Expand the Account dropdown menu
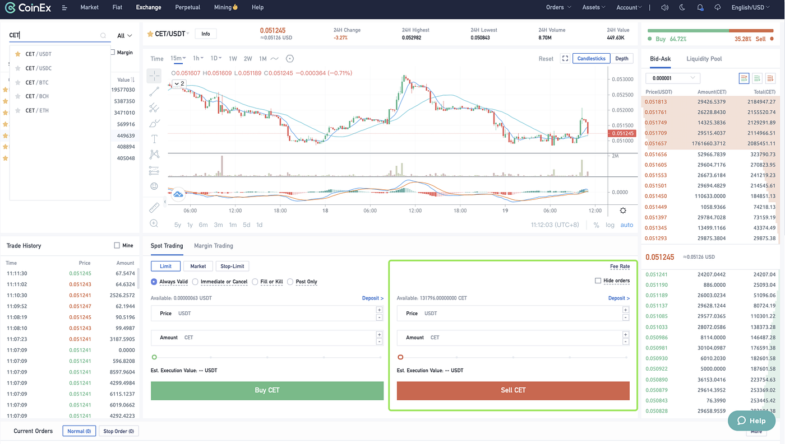The image size is (785, 444). tap(630, 7)
